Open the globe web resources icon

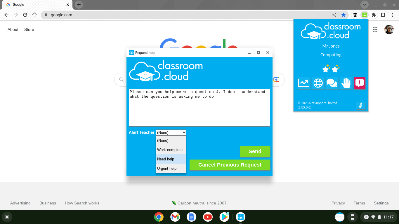(318, 83)
